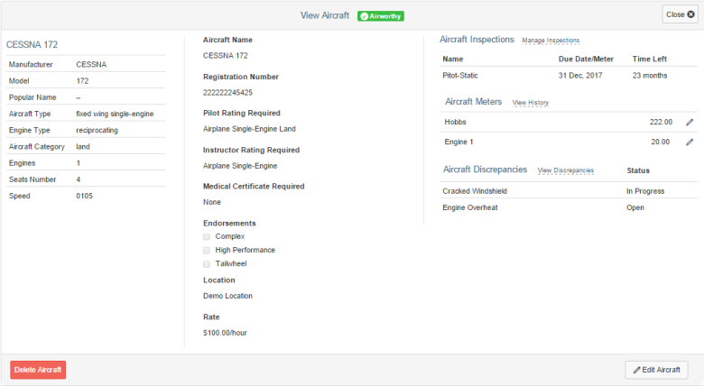Click the reciprocating engine type value
This screenshot has width=704, height=386.
tap(97, 130)
